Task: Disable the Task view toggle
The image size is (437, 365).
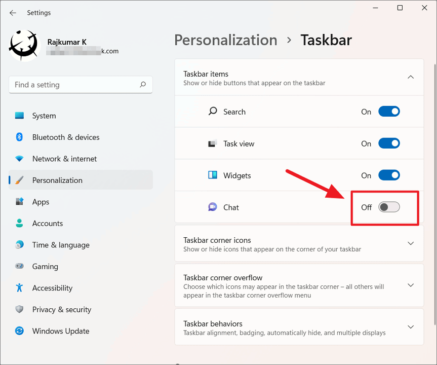Action: pos(389,143)
